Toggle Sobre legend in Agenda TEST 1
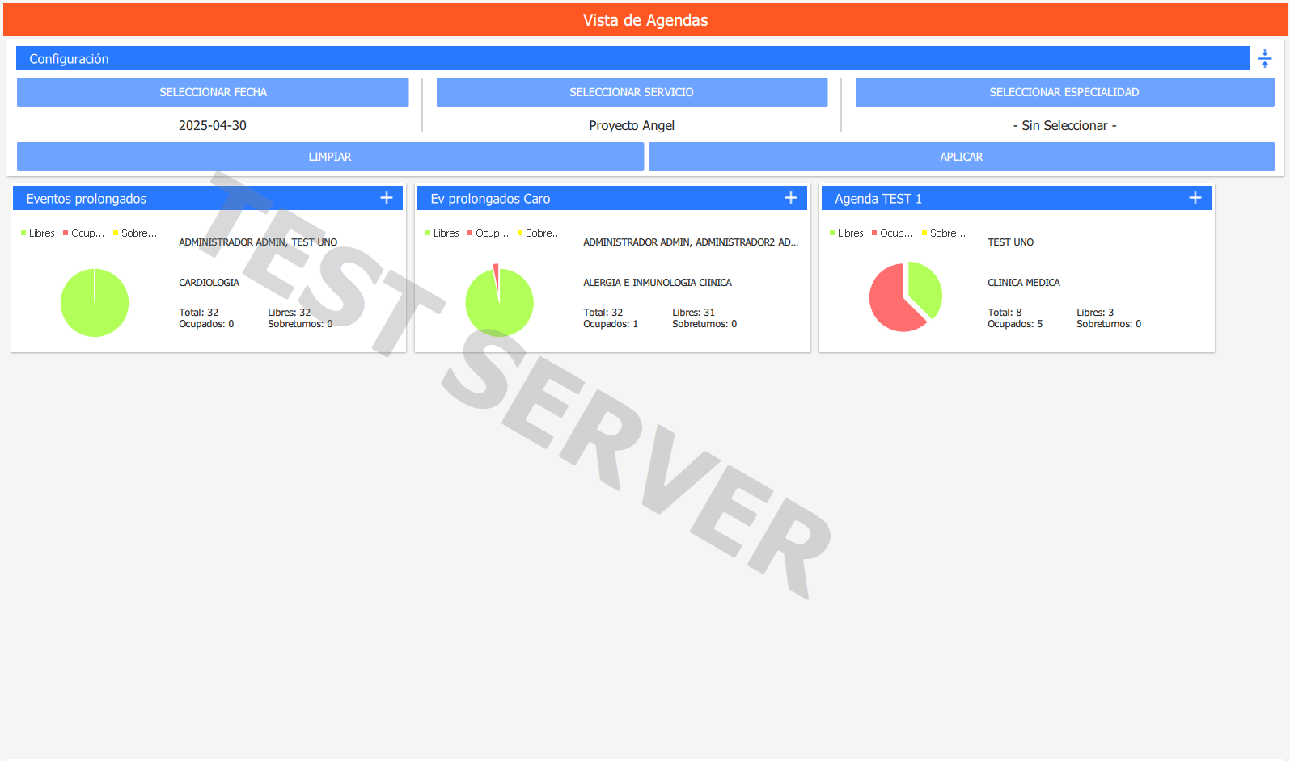This screenshot has height=761, width=1290. [x=944, y=233]
